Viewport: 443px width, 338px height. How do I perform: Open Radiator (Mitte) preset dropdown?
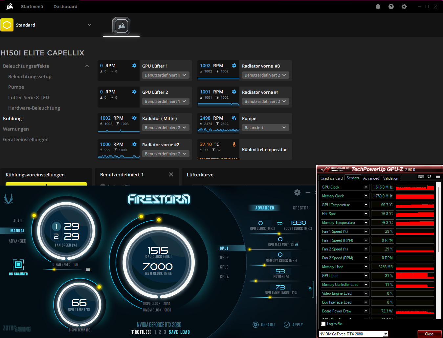pos(166,128)
